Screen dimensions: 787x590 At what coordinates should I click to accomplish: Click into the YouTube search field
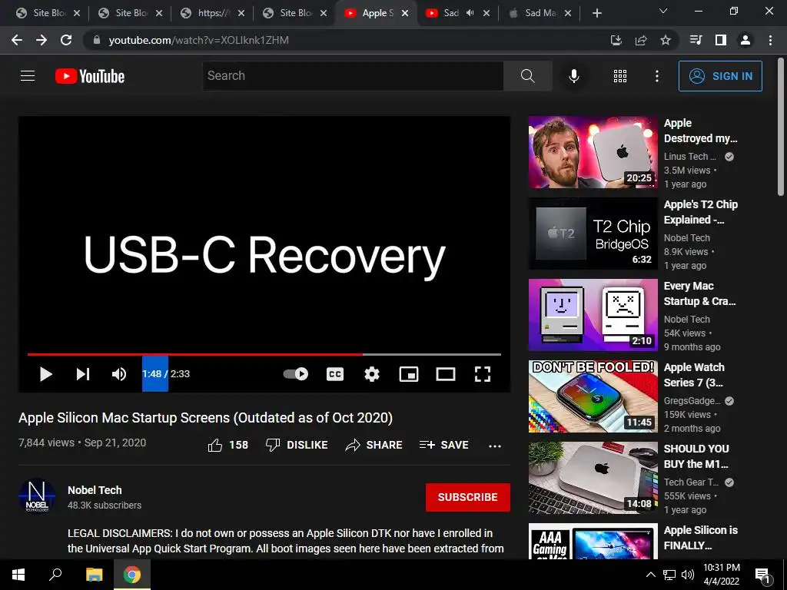(x=353, y=76)
